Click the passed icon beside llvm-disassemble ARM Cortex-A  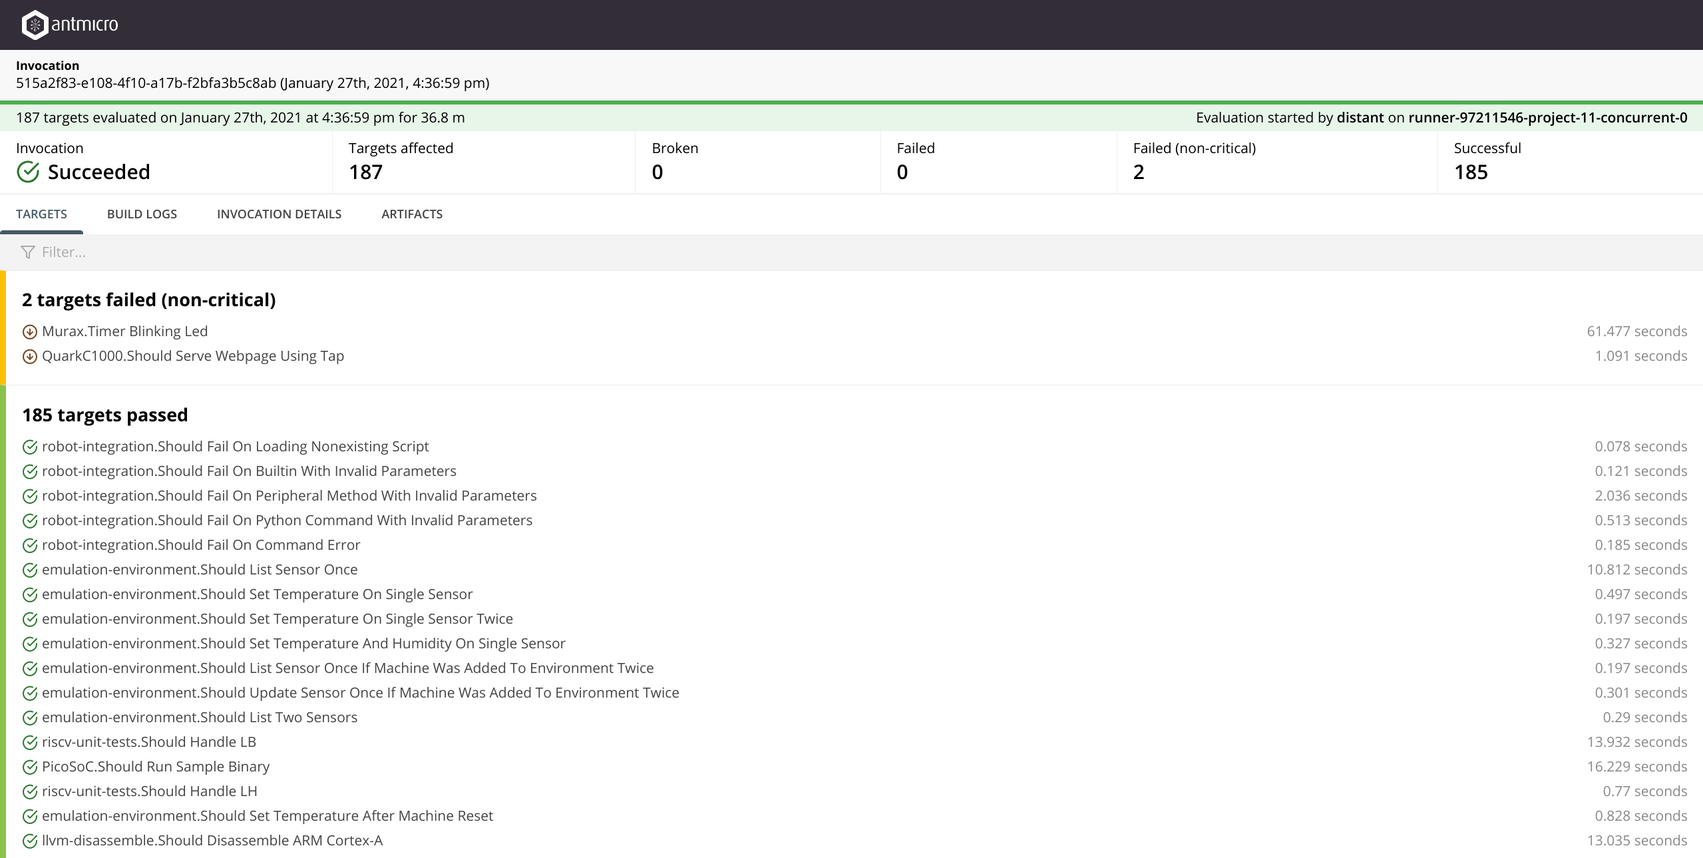pos(30,841)
